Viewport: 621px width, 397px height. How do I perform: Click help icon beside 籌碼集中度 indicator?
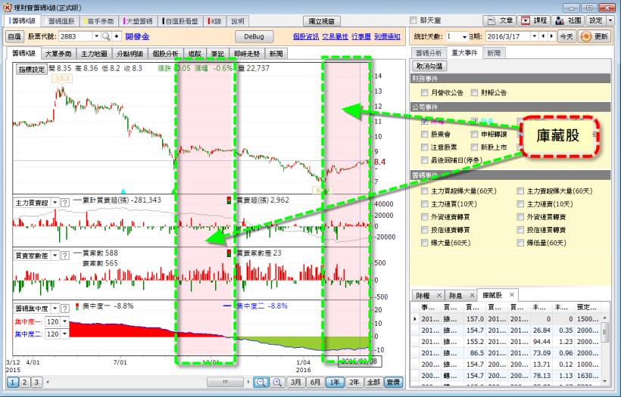click(65, 309)
